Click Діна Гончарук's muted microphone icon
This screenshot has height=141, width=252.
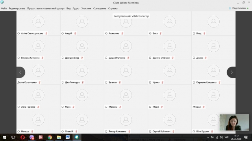[83, 83]
